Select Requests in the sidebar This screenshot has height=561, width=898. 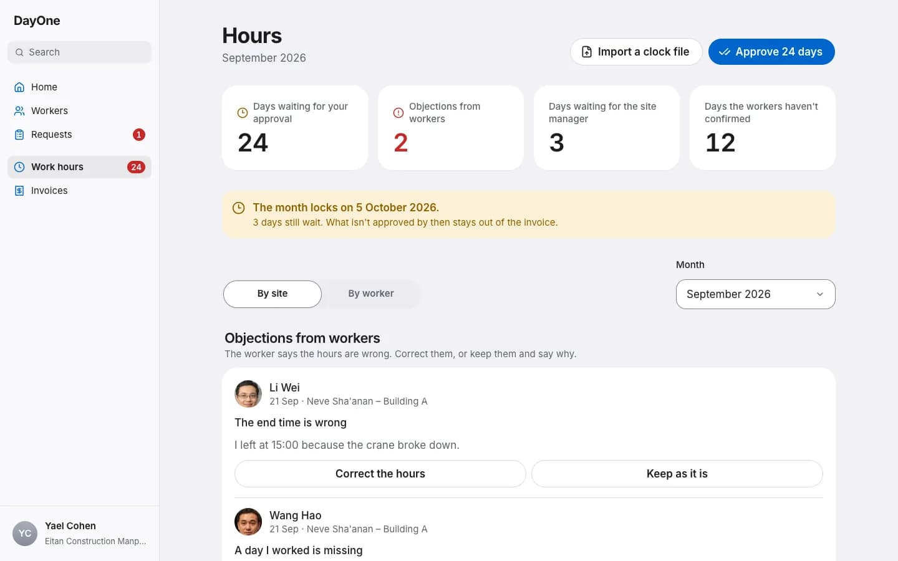[x=79, y=135]
